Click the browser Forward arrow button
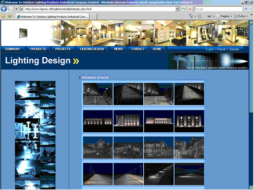 click(x=11, y=9)
